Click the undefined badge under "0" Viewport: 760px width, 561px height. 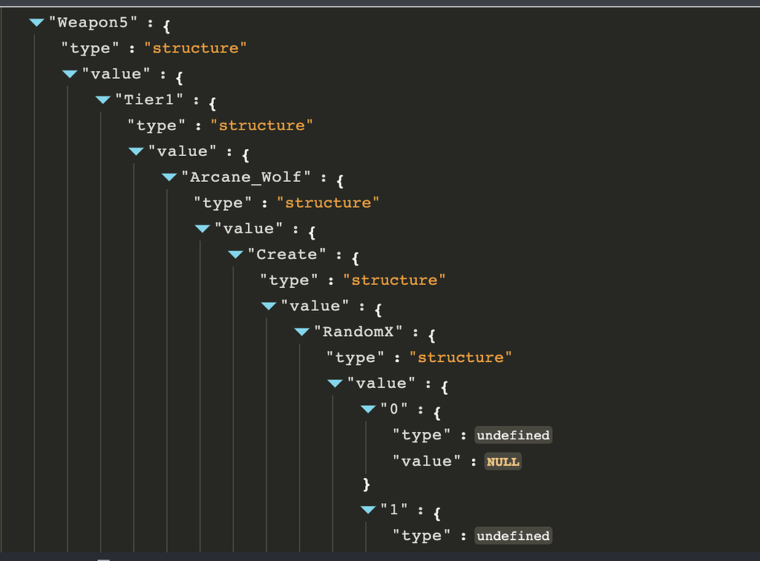tap(513, 435)
